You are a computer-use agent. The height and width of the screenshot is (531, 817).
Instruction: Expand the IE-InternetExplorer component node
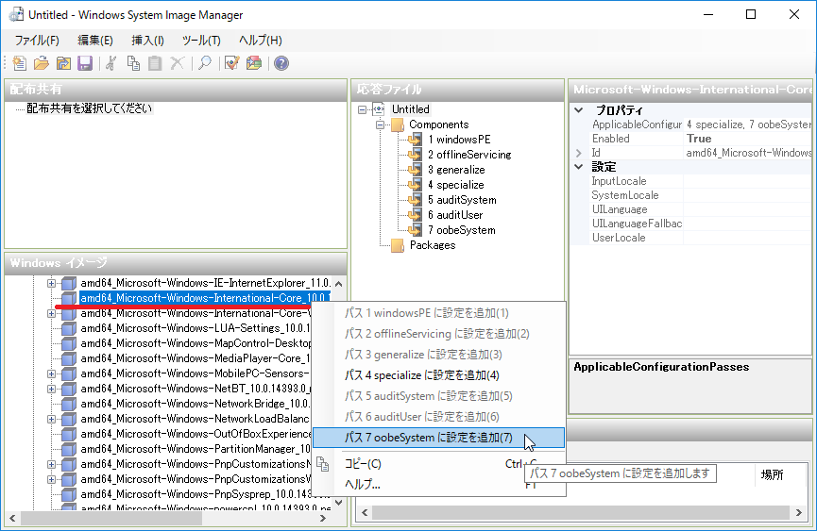pyautogui.click(x=51, y=284)
